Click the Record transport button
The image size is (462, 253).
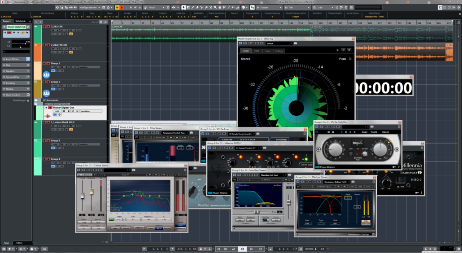pos(261,249)
